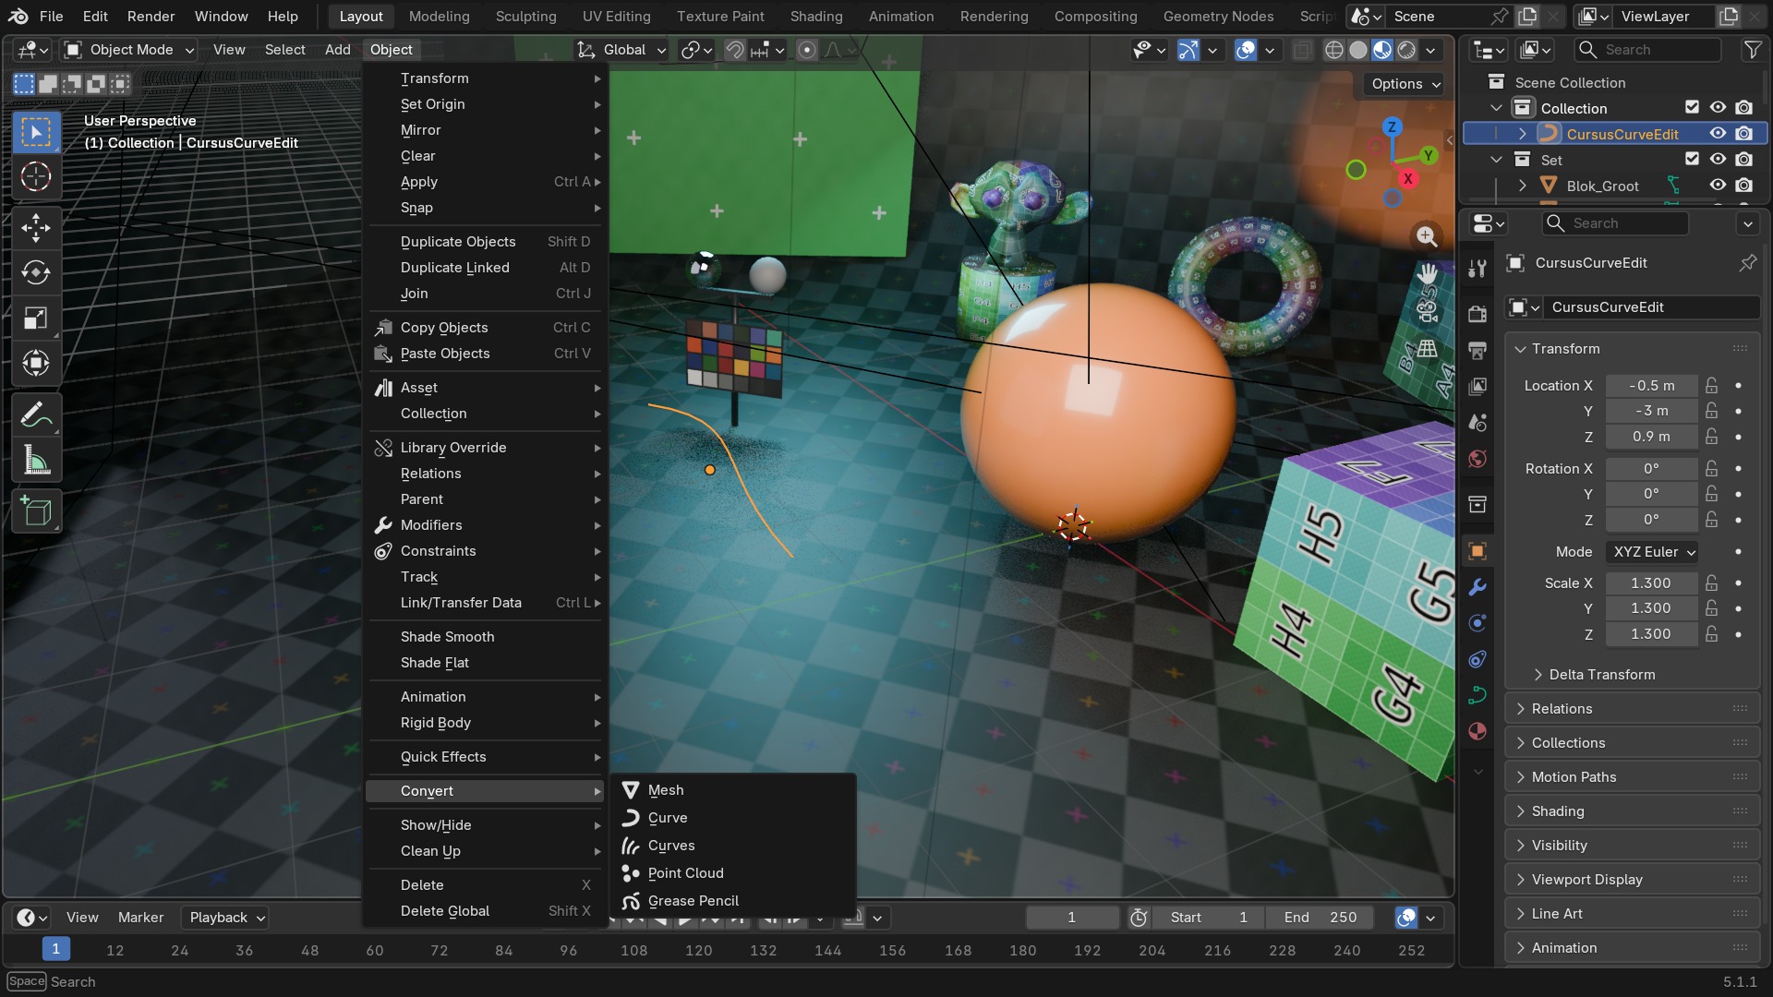Image resolution: width=1773 pixels, height=997 pixels.
Task: Select the Rotate tool
Action: [x=36, y=273]
